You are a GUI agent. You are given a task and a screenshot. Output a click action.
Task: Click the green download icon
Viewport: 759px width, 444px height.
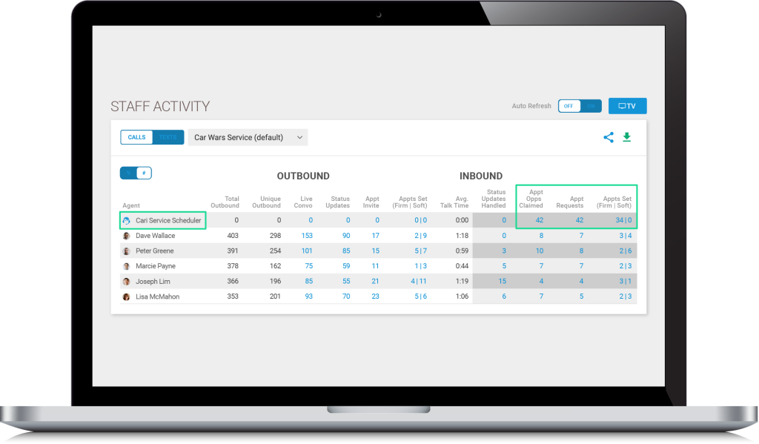coord(627,138)
